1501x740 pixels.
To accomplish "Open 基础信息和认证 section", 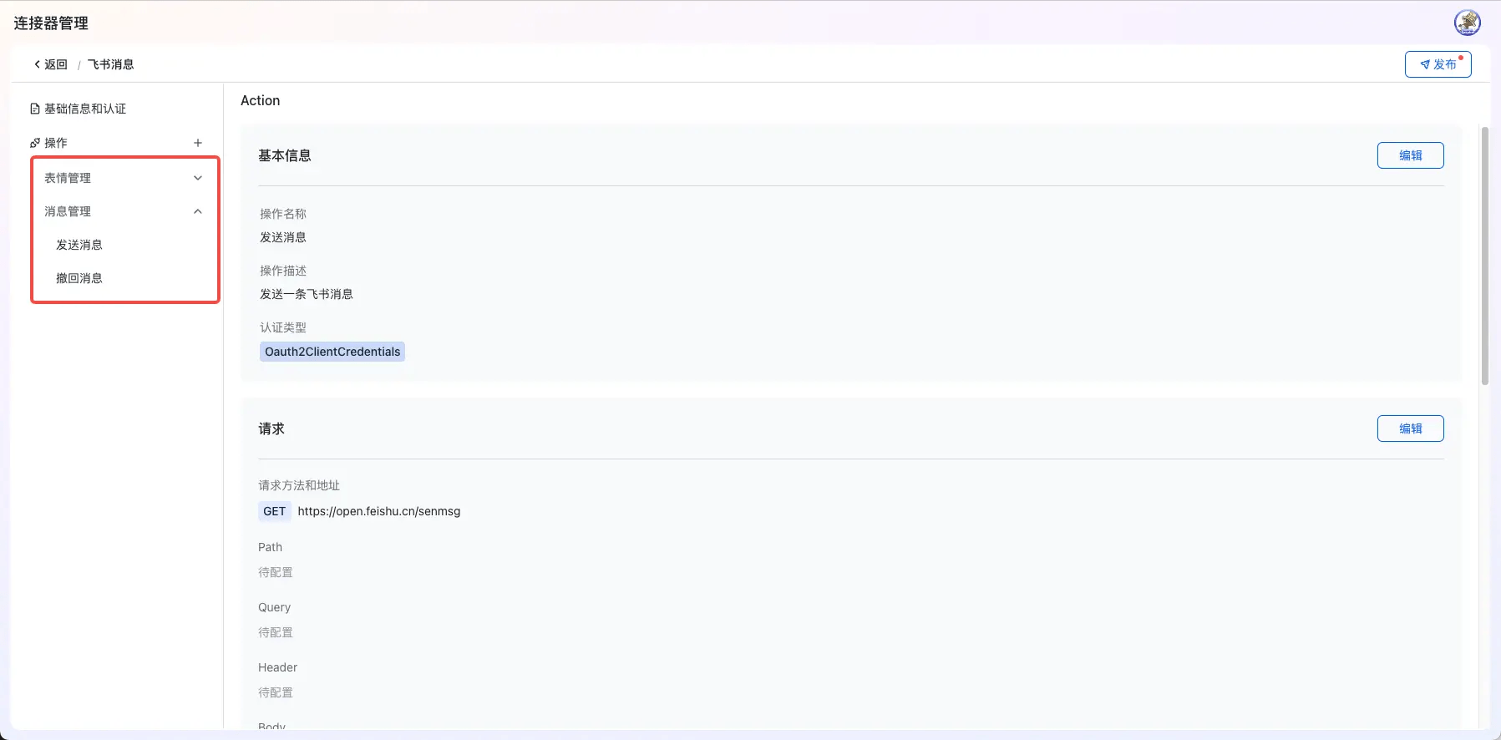I will coord(79,109).
